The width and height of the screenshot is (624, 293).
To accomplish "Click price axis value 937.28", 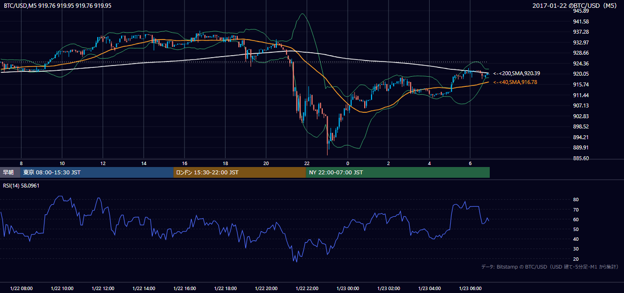I will tap(581, 32).
